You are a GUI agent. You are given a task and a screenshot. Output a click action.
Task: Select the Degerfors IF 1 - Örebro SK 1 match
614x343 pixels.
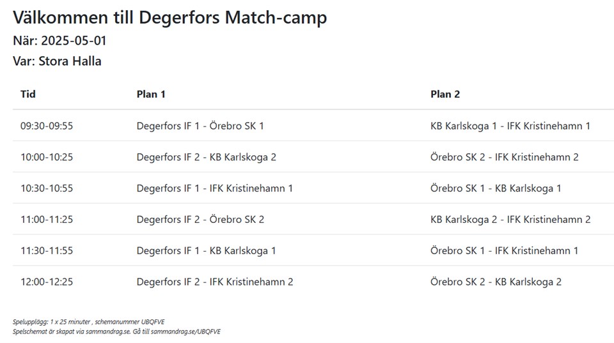tap(200, 126)
